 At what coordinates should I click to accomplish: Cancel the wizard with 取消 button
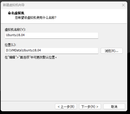point(114,106)
